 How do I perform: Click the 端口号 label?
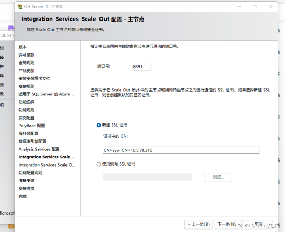[104, 66]
